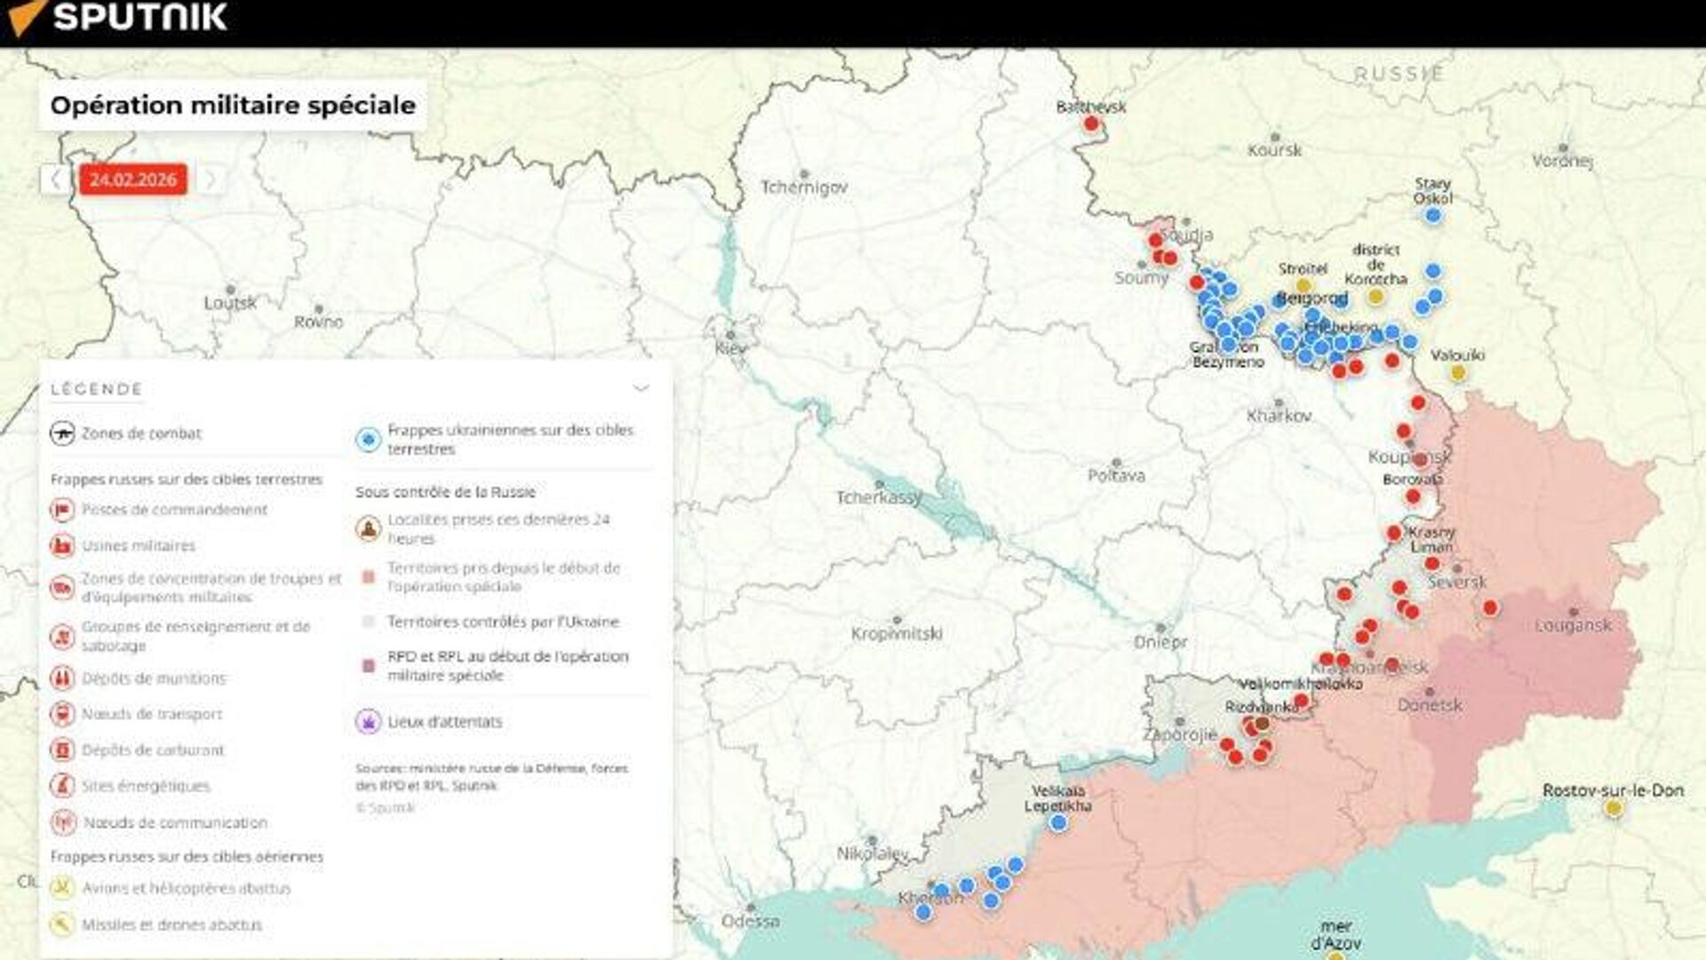
Task: Click Postes de commandement legend icon
Action: tap(62, 510)
